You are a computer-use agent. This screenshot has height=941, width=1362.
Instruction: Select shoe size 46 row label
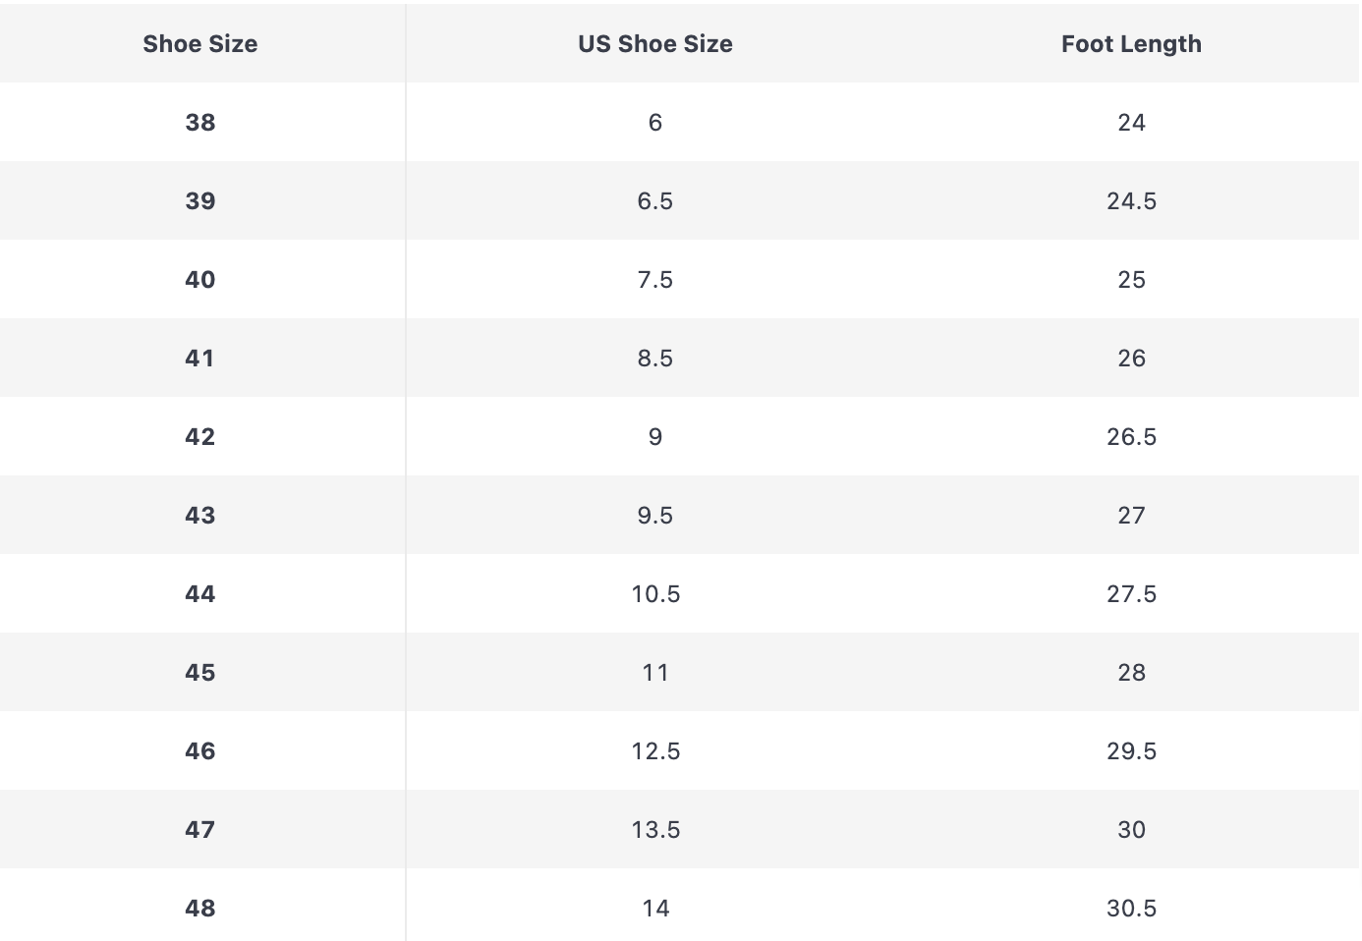click(200, 751)
